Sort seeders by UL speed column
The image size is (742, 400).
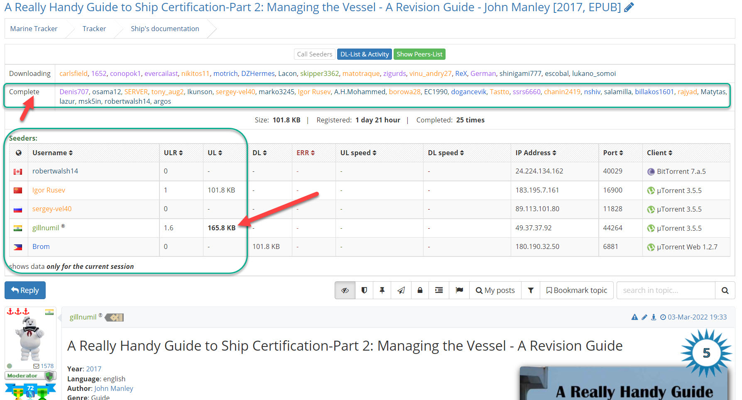click(358, 153)
